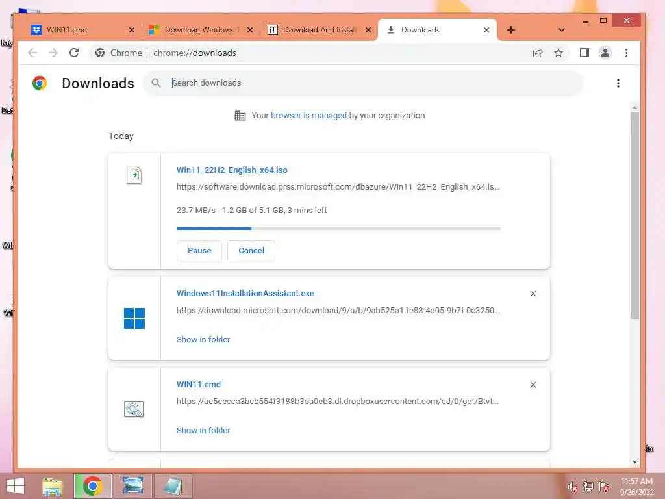665x499 pixels.
Task: Click the page's vertical scrollbar thumb
Action: 634,216
